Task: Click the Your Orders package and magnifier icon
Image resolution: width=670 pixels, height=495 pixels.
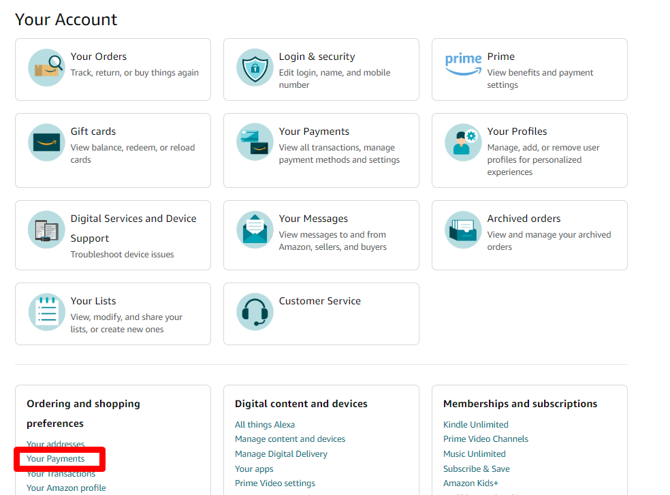Action: (x=46, y=67)
